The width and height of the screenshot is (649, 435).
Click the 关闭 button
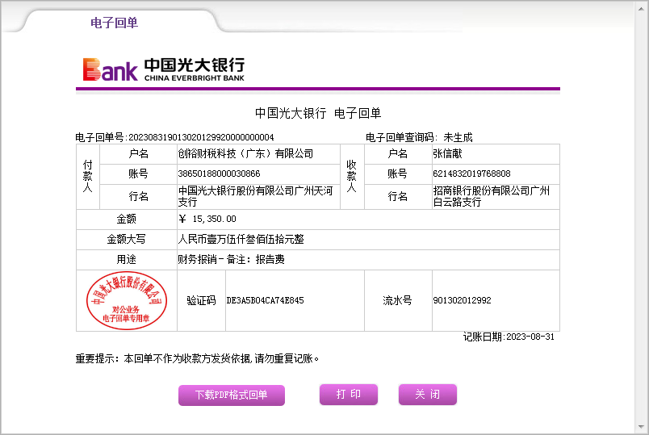click(428, 394)
